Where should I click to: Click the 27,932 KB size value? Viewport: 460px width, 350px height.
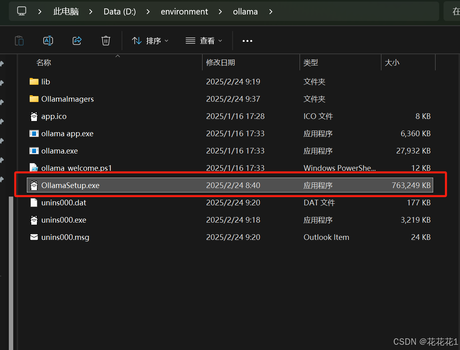tap(413, 151)
